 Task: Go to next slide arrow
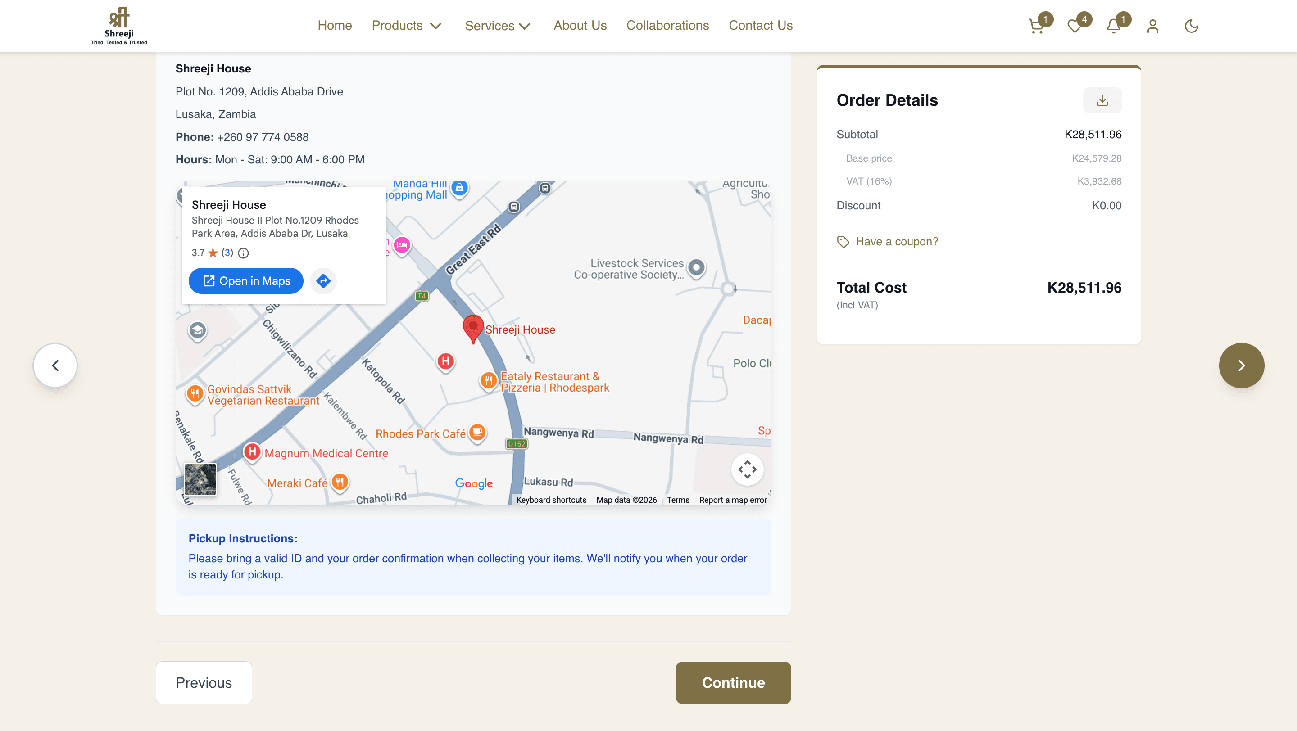click(x=1241, y=365)
